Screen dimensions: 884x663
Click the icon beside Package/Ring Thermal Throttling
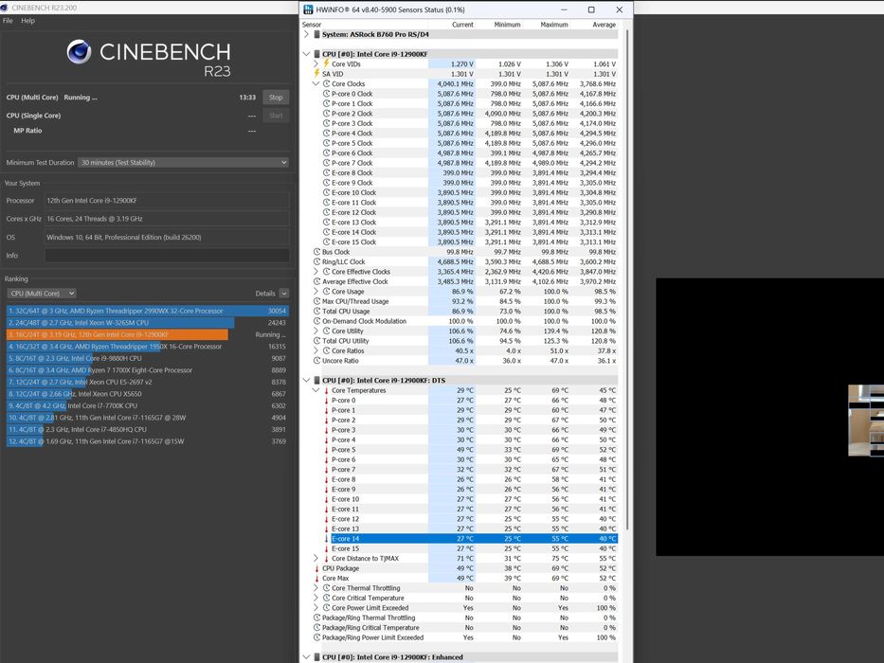316,618
